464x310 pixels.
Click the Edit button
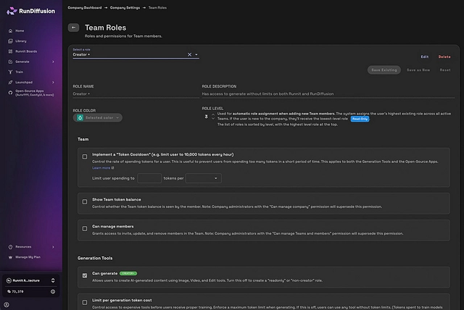(425, 56)
